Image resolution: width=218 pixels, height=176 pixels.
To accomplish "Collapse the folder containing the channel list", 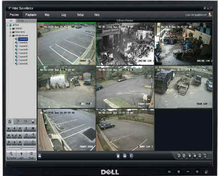I will [x=10, y=35].
